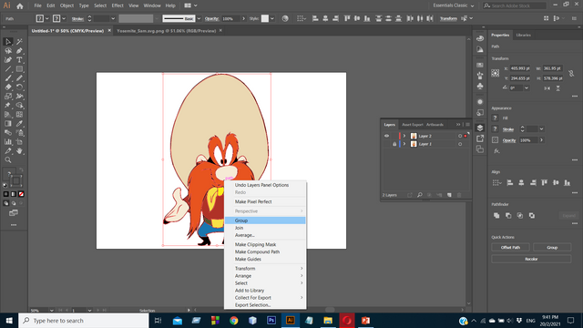Select the Type tool
Screen dimensions: 583x328
pyautogui.click(x=19, y=60)
